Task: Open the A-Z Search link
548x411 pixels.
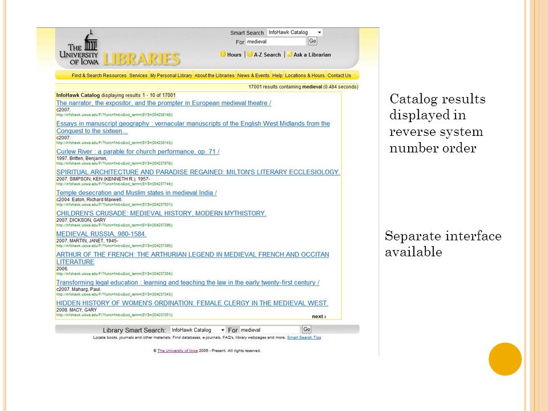Action: tap(267, 55)
